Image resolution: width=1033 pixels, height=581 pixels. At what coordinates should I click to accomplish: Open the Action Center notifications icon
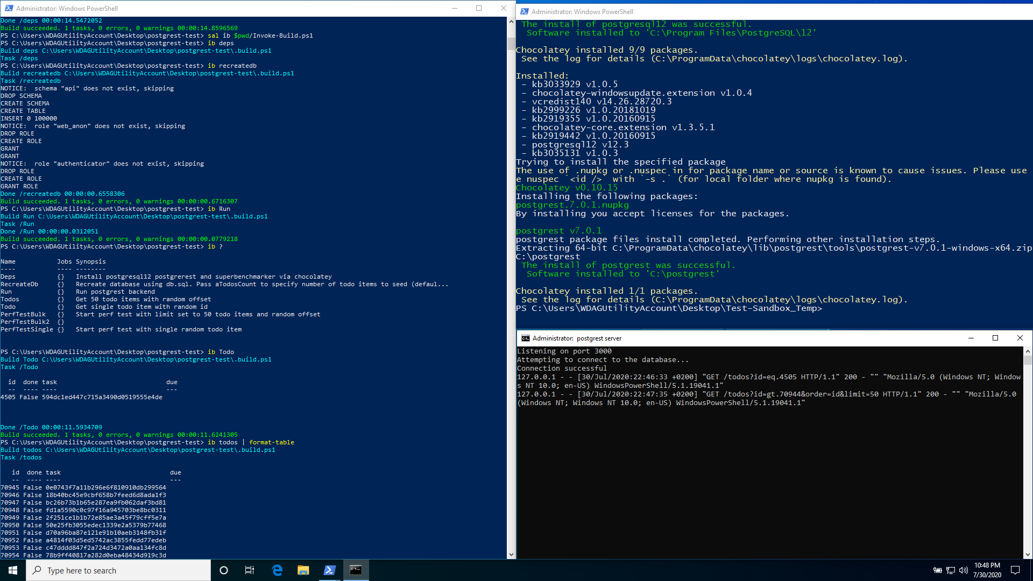[x=1015, y=570]
